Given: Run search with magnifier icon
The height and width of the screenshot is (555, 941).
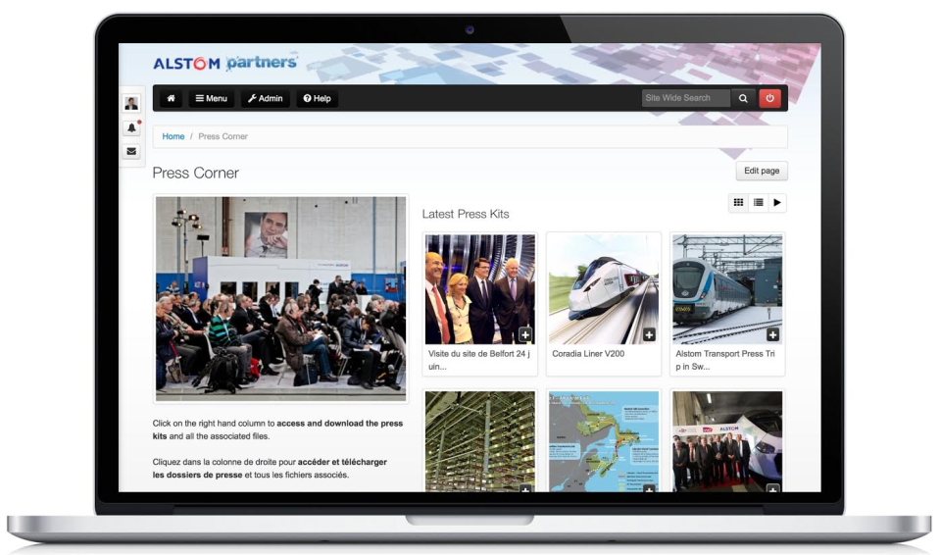Looking at the screenshot, I should 743,98.
